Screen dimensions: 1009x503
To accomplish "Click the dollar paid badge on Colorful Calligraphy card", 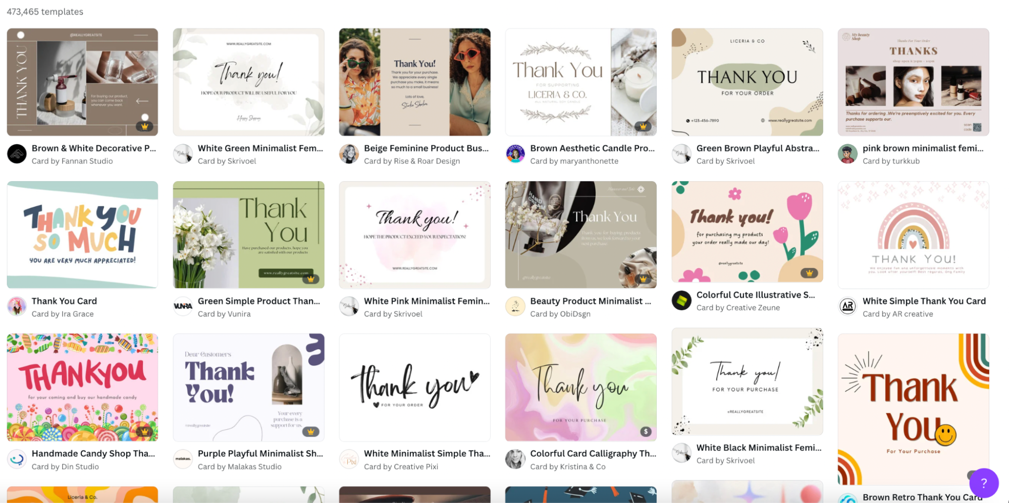I will [646, 431].
